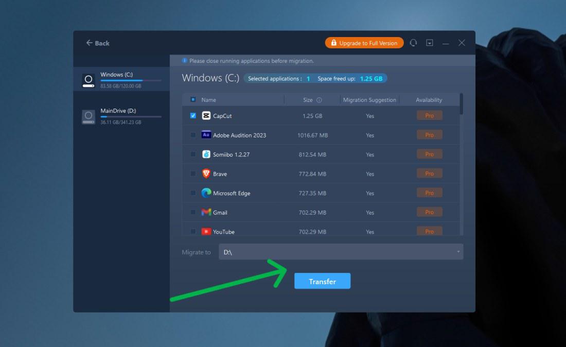The width and height of the screenshot is (566, 347).
Task: Click the CapCut app icon
Action: pyautogui.click(x=206, y=115)
